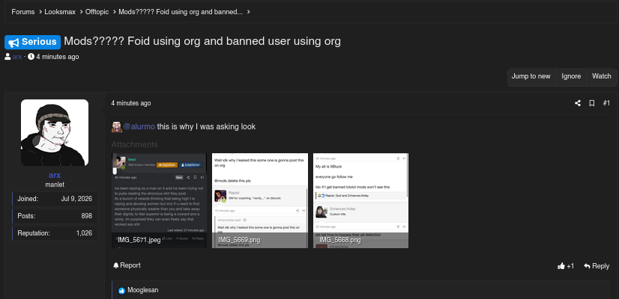Open the IMG_5669.png attachment thumbnail

pos(260,200)
